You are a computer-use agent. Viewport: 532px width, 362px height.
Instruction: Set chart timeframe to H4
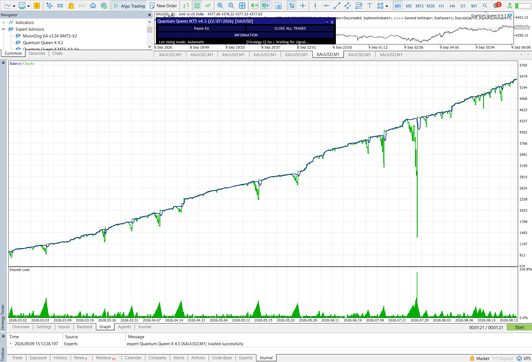[452, 6]
